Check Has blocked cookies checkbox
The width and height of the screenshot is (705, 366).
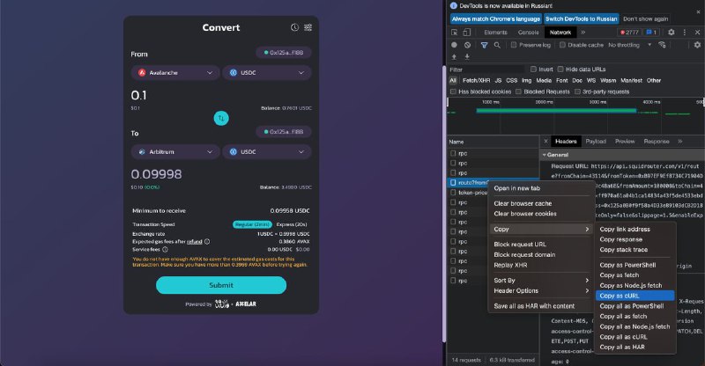[x=453, y=91]
